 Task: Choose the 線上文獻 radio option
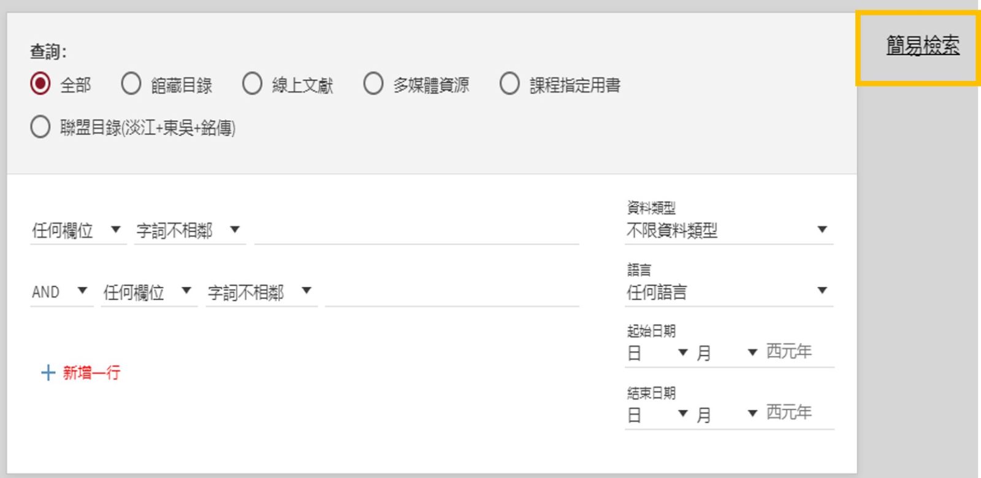pos(252,83)
